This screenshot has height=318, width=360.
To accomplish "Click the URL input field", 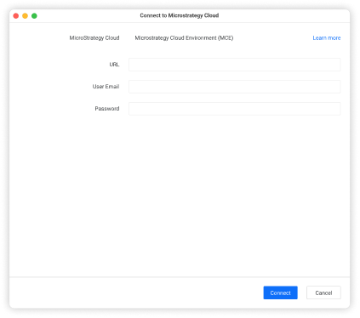I will tap(234, 65).
